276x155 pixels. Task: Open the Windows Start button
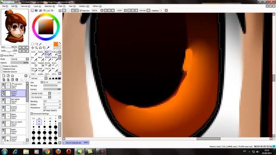click(x=4, y=152)
